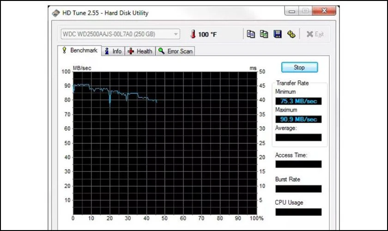Click the thermometer temperature icon
This screenshot has width=388, height=231.
(x=193, y=34)
